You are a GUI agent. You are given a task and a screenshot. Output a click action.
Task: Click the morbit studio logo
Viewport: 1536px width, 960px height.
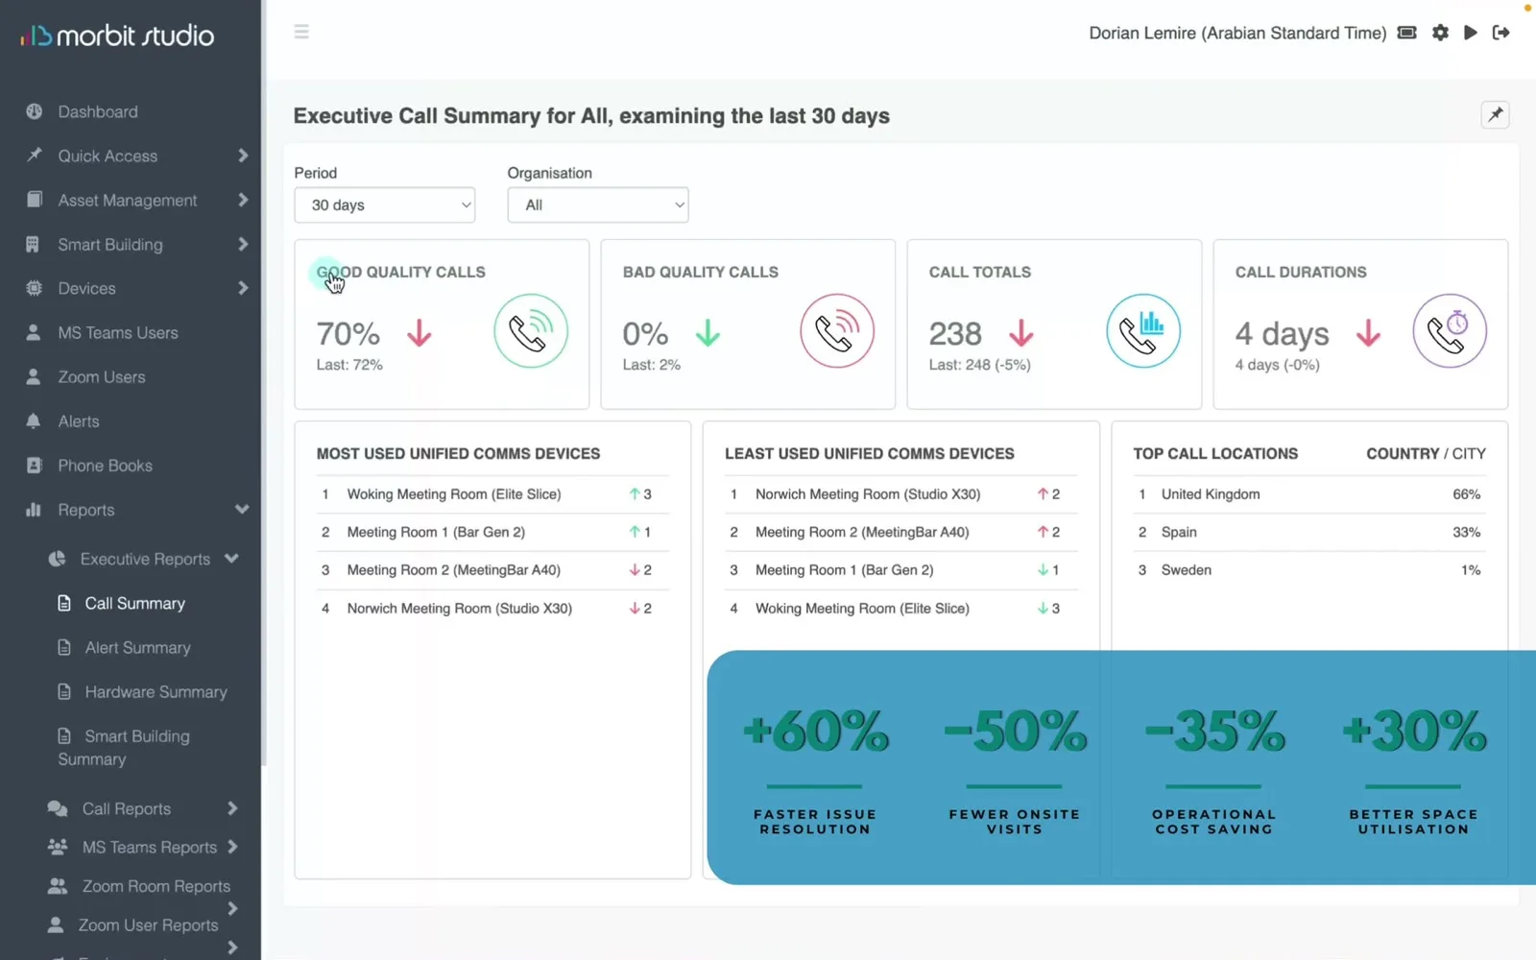(x=117, y=36)
